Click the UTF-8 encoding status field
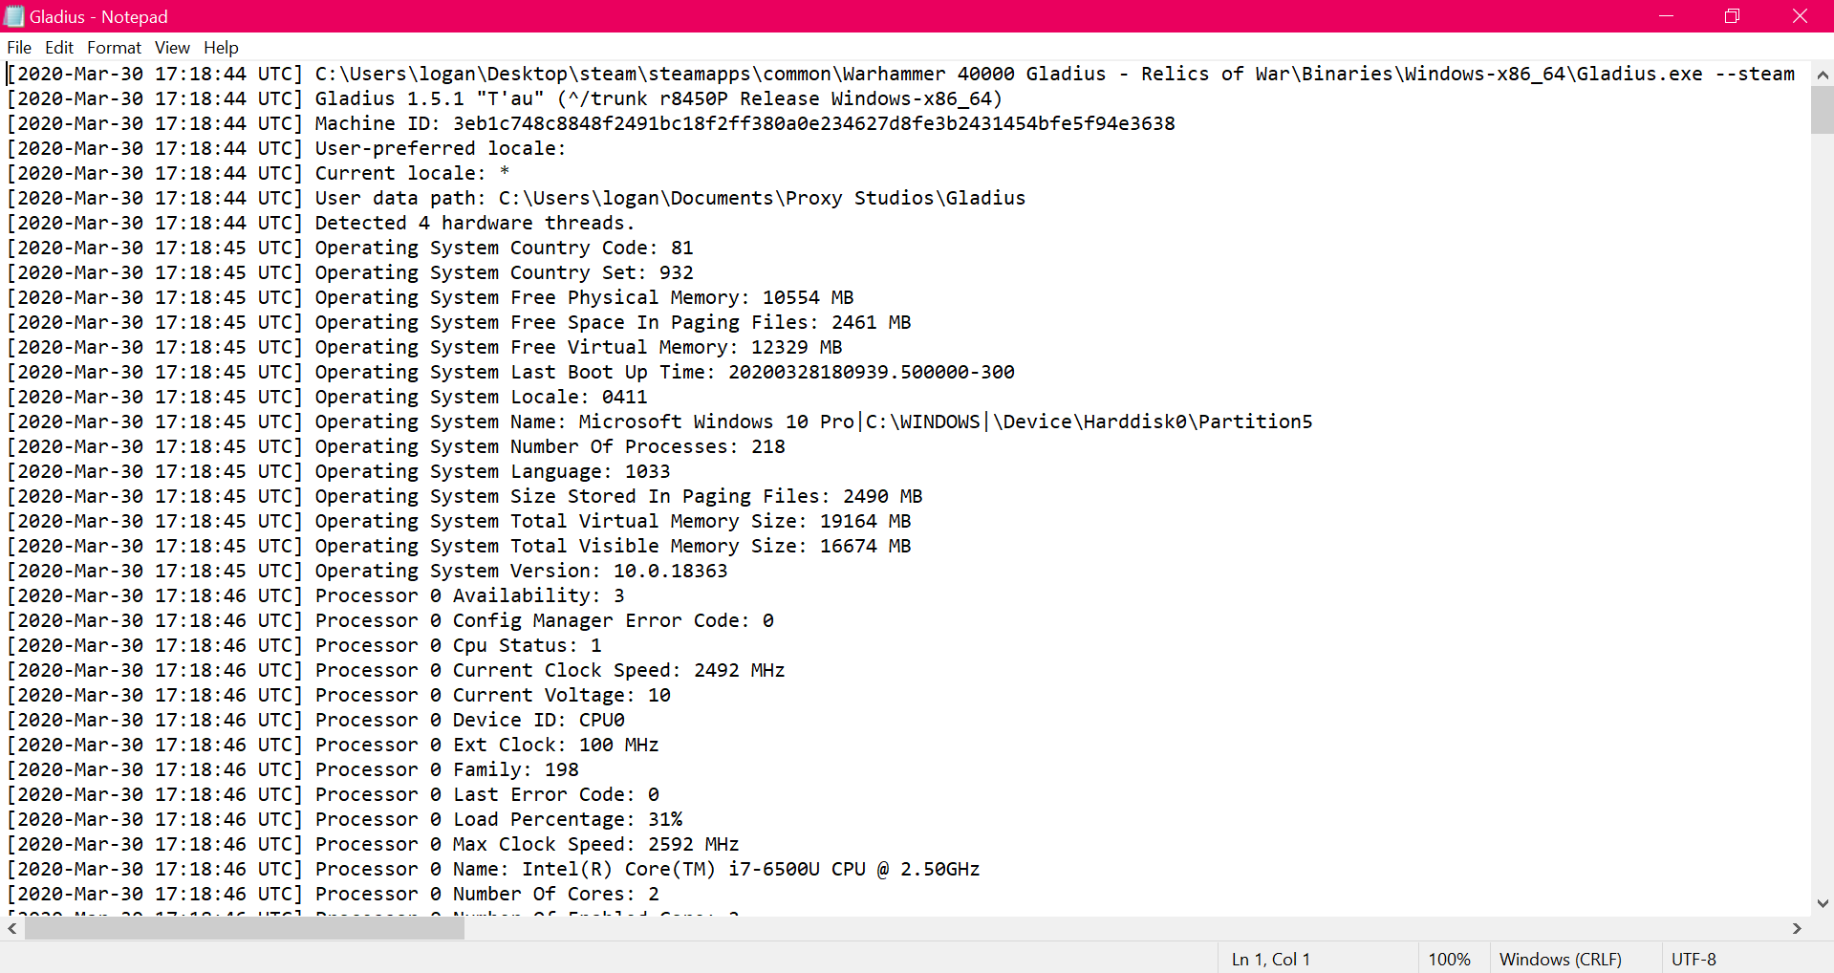Screen dimensions: 1834x973 coord(1694,959)
